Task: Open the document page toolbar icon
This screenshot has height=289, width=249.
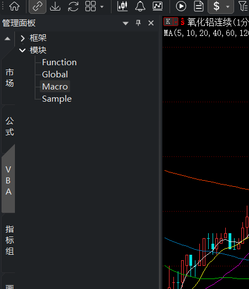Action: point(199,7)
